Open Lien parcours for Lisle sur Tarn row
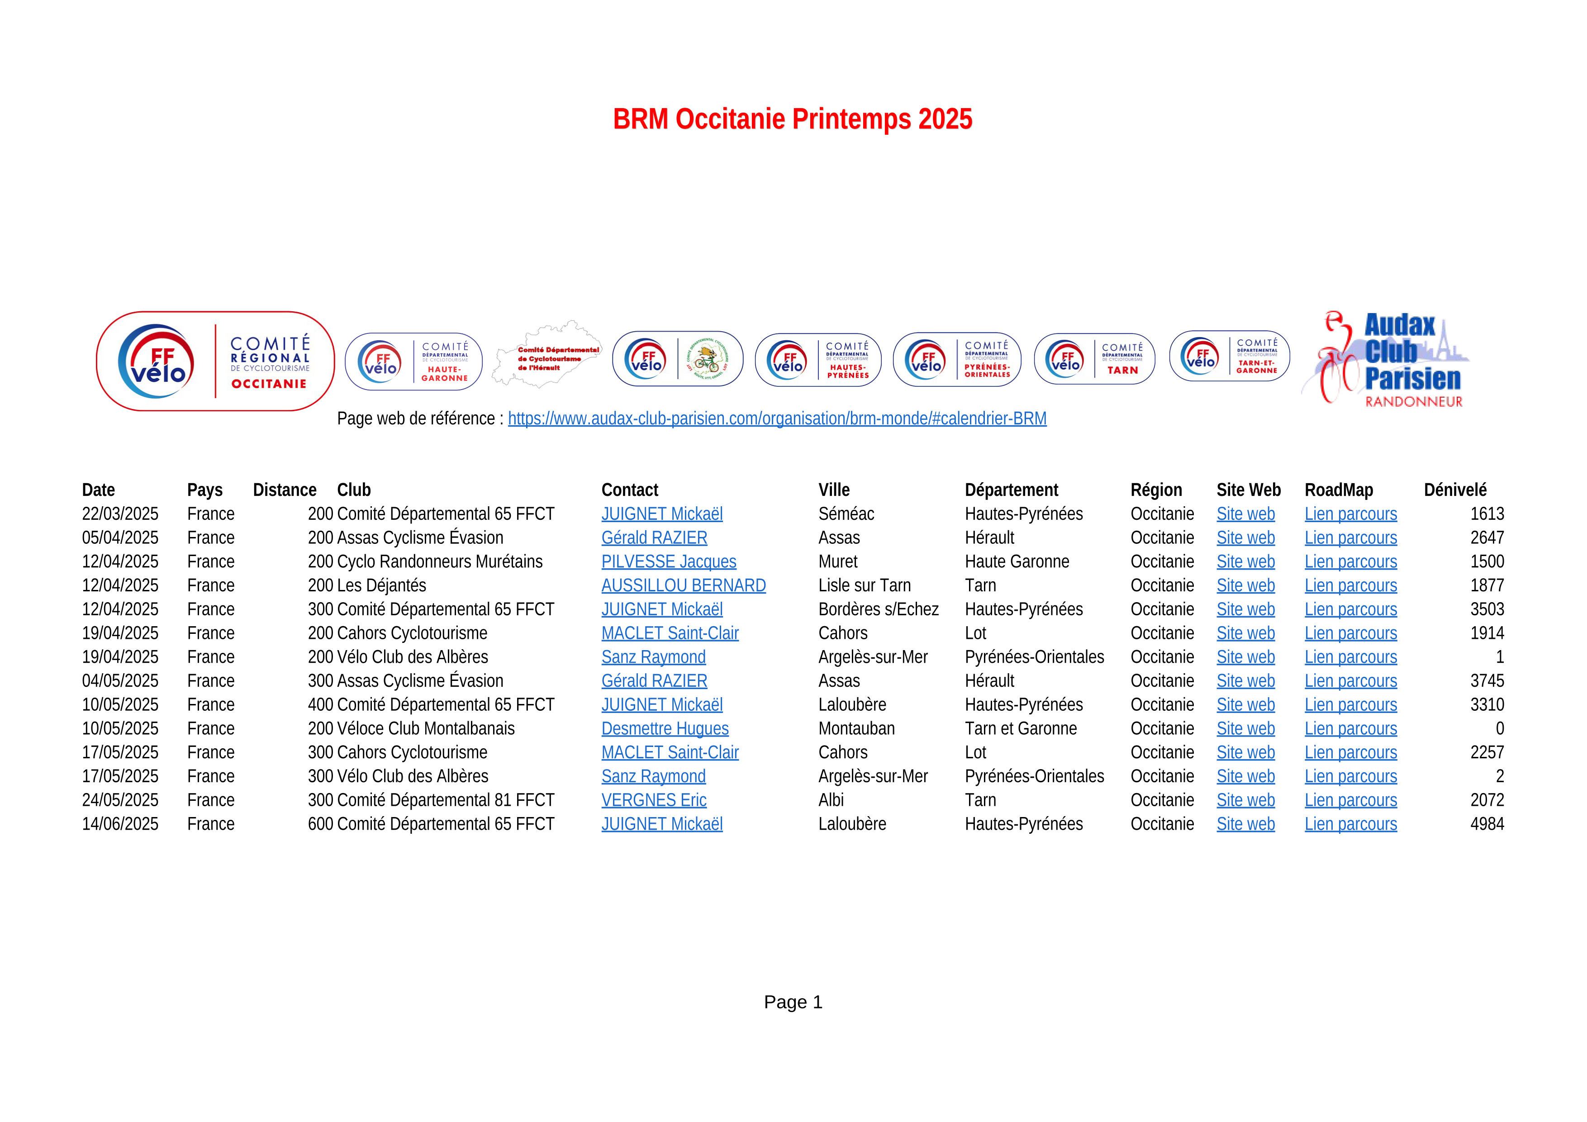This screenshot has height=1122, width=1587. (1350, 585)
